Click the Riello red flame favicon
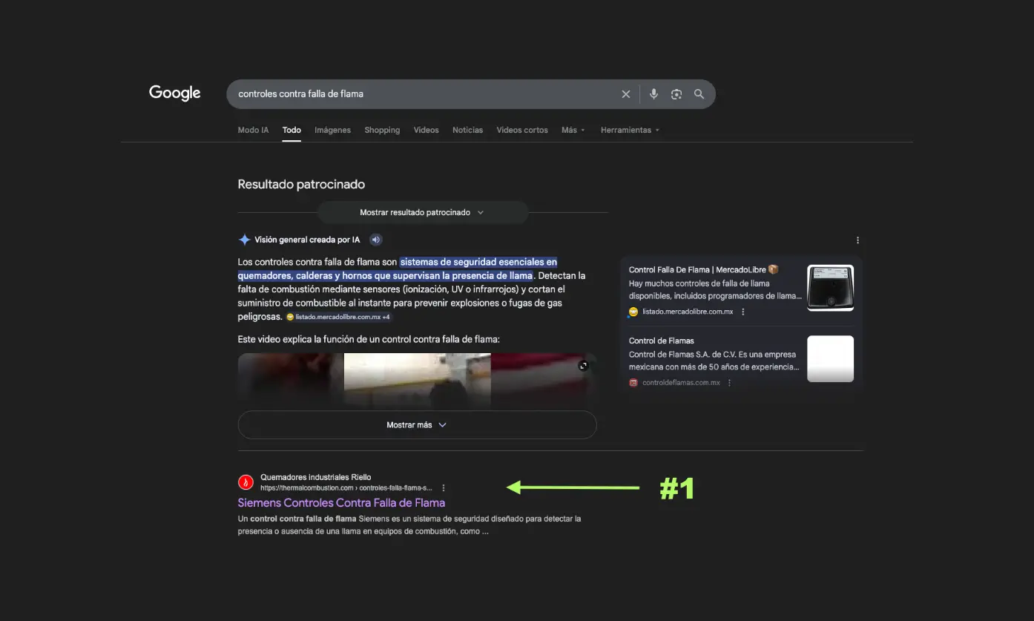Screen dimensions: 1034x621 tap(246, 482)
